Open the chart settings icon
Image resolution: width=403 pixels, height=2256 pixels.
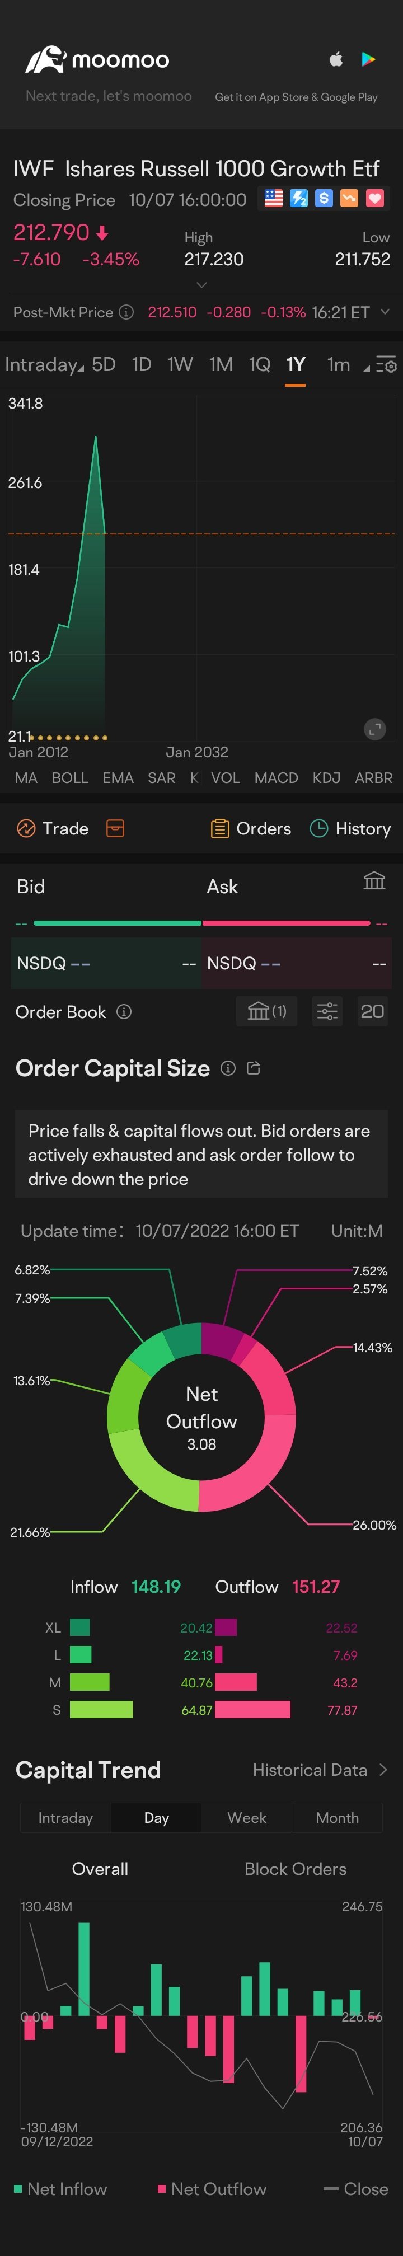click(386, 365)
